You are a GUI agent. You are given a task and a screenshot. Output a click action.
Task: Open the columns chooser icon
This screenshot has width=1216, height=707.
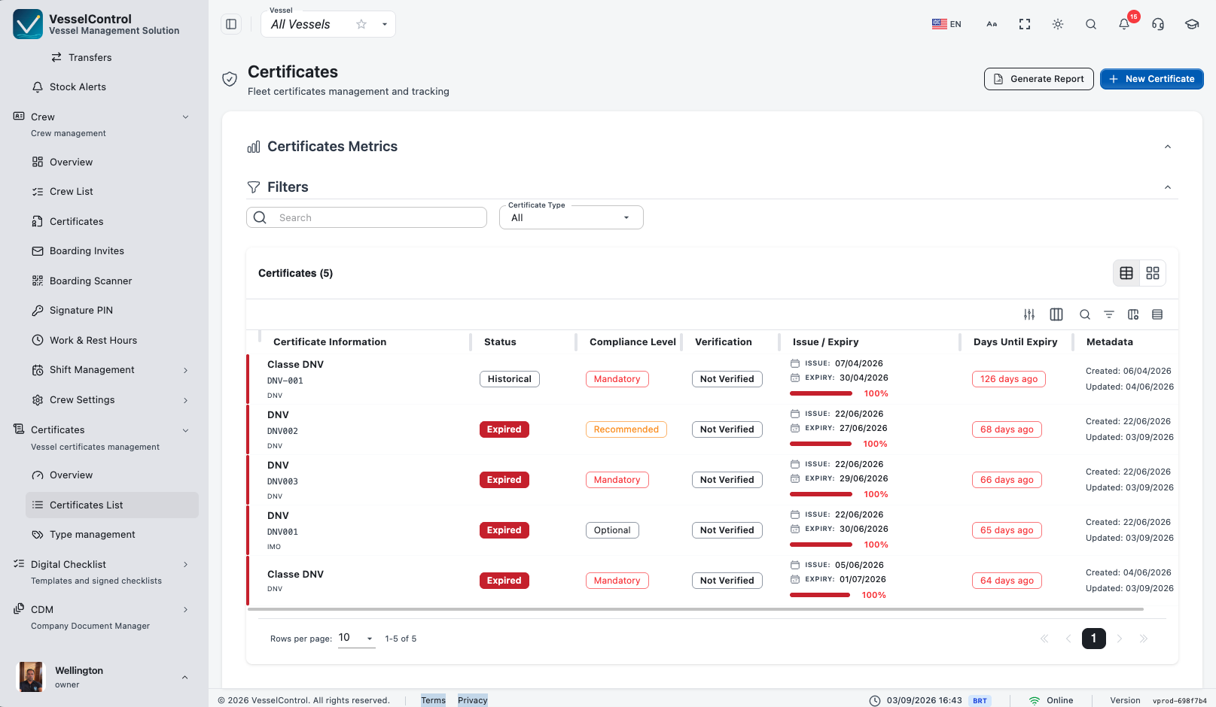pyautogui.click(x=1056, y=314)
